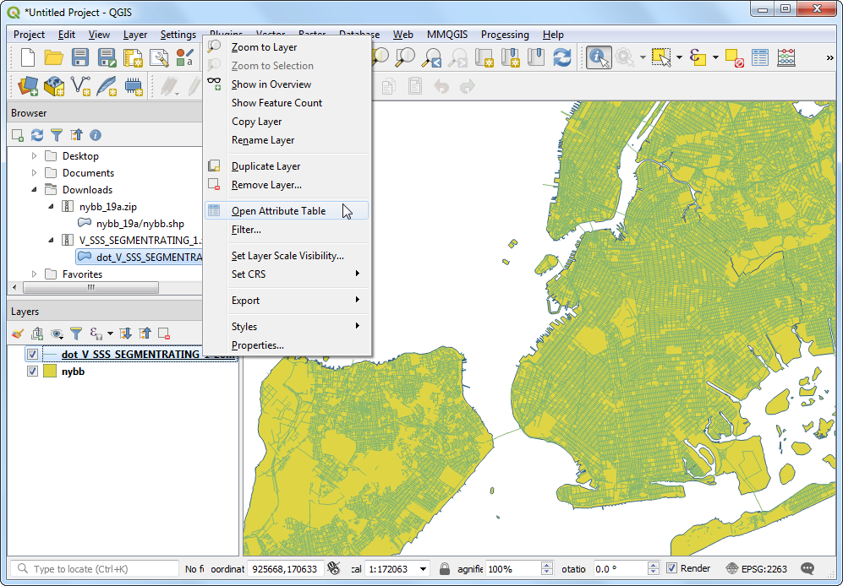
Task: Open the map scale dropdown
Action: click(424, 569)
